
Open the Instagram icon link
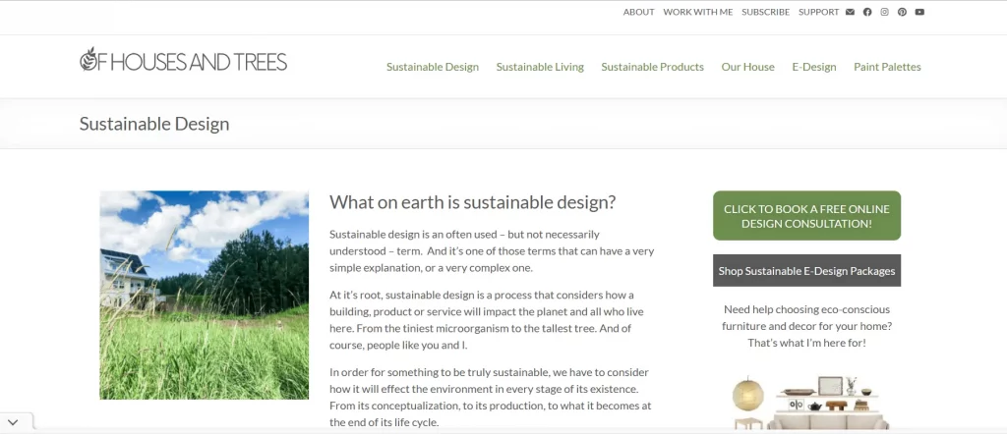point(884,12)
